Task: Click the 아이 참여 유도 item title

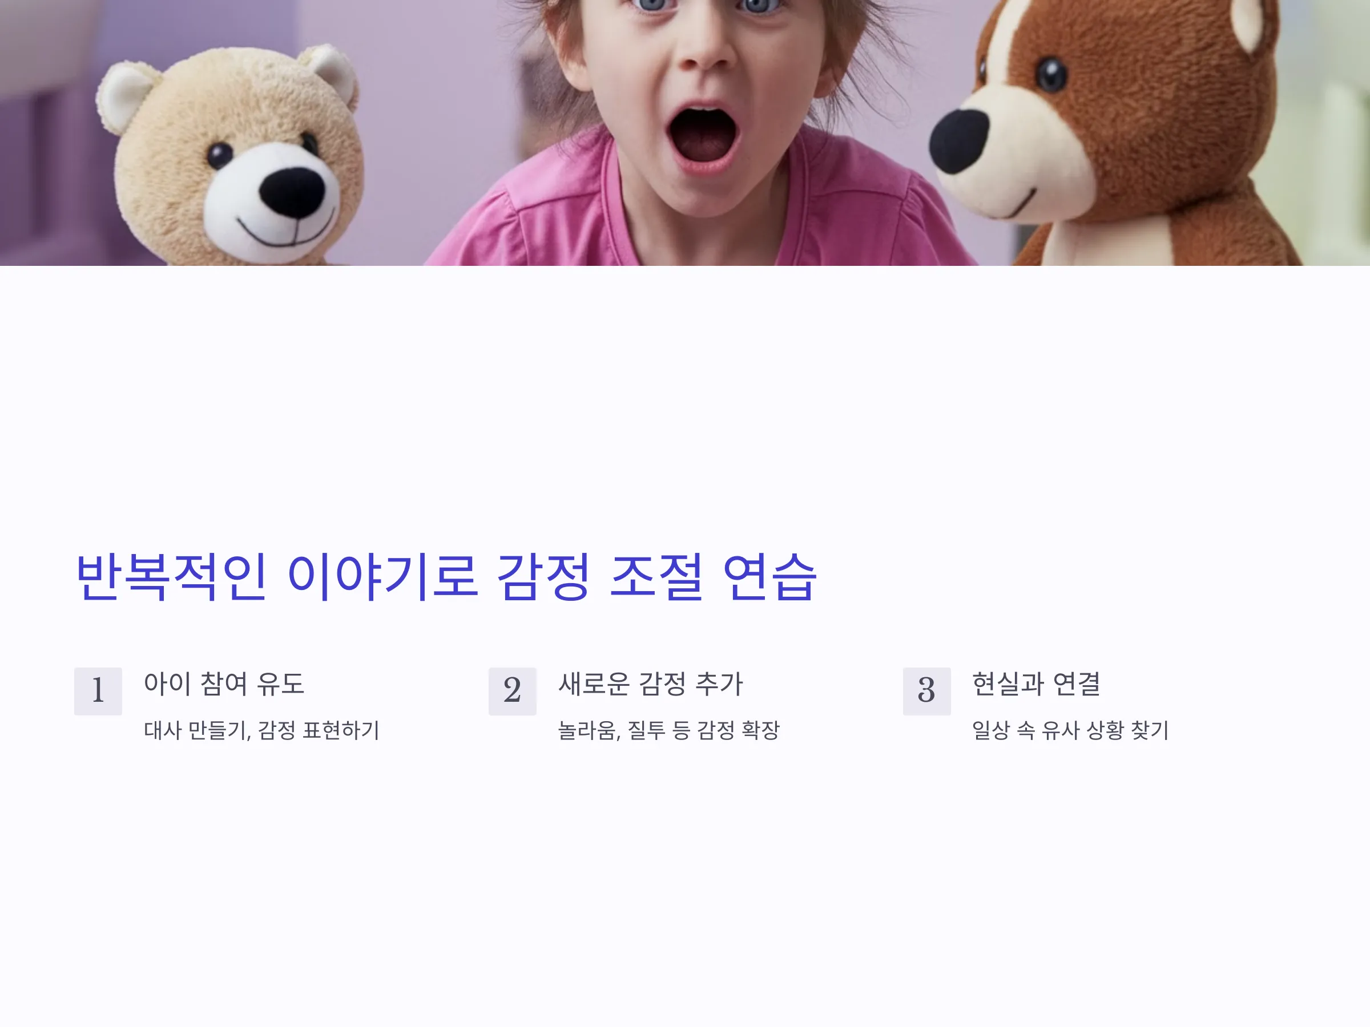Action: pos(224,684)
